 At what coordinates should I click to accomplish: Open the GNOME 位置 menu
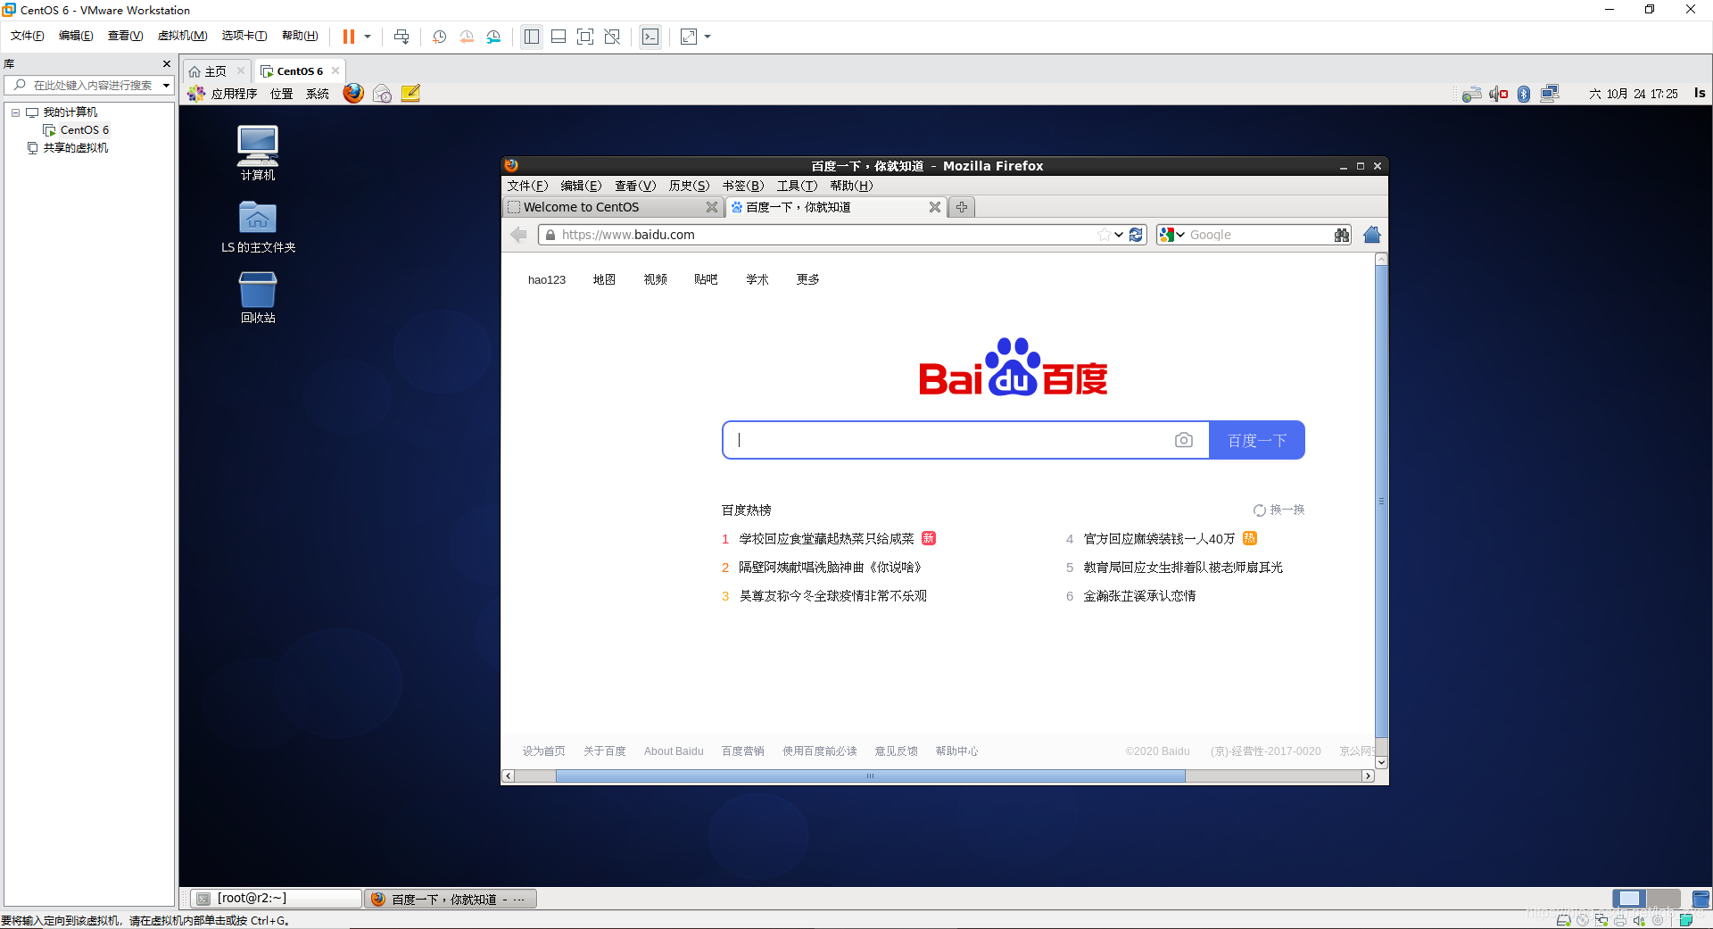point(282,94)
